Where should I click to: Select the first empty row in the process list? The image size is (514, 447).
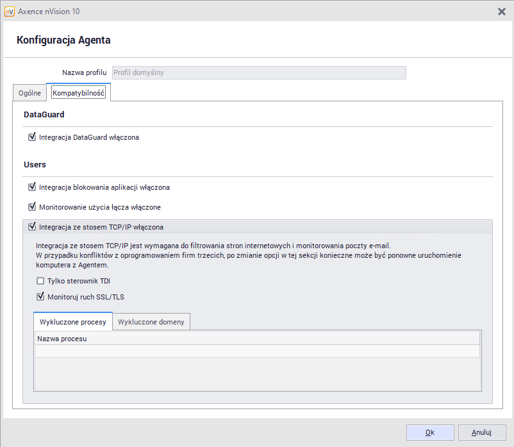coord(256,350)
